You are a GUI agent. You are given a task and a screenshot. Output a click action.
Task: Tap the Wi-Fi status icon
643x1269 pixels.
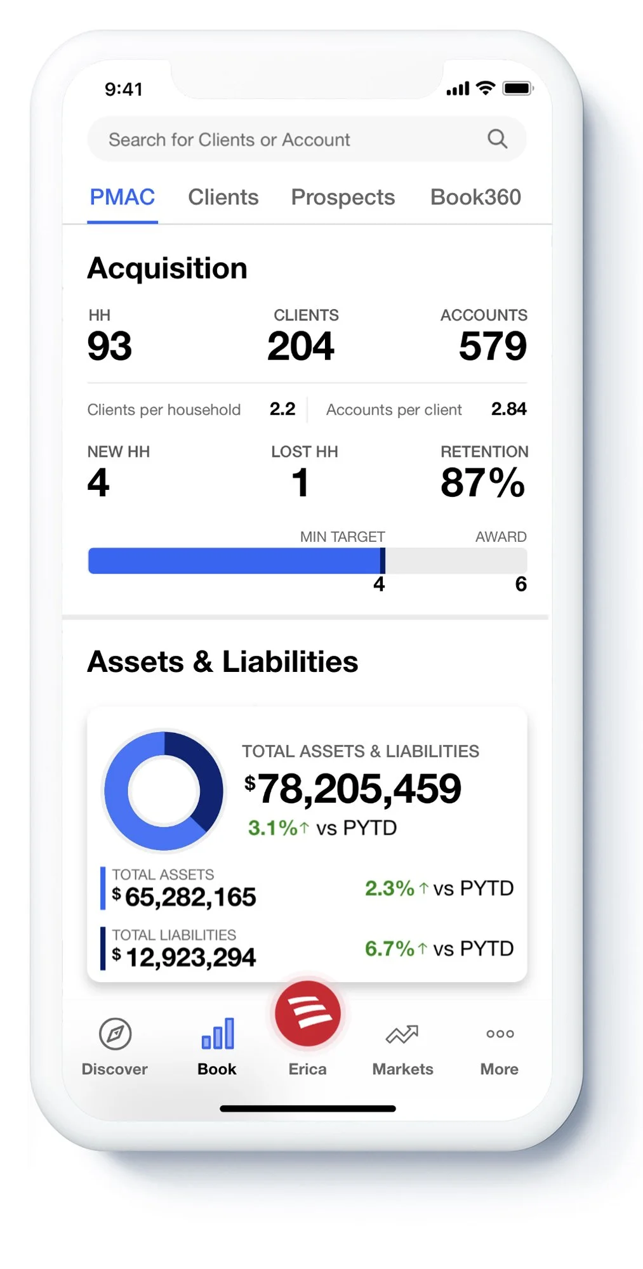pyautogui.click(x=486, y=88)
